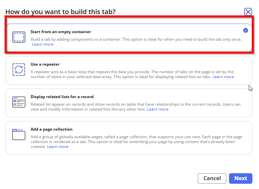Image resolution: width=259 pixels, height=189 pixels.
Task: Pick "Display related lists for a record" title
Action: [x=62, y=97]
